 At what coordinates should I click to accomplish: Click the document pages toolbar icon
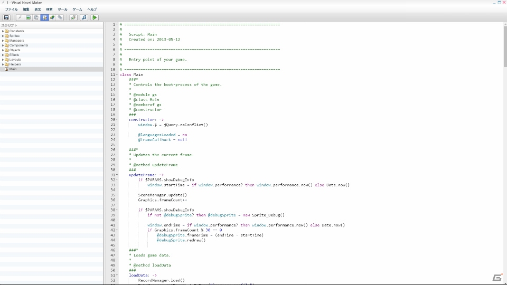coord(36,17)
